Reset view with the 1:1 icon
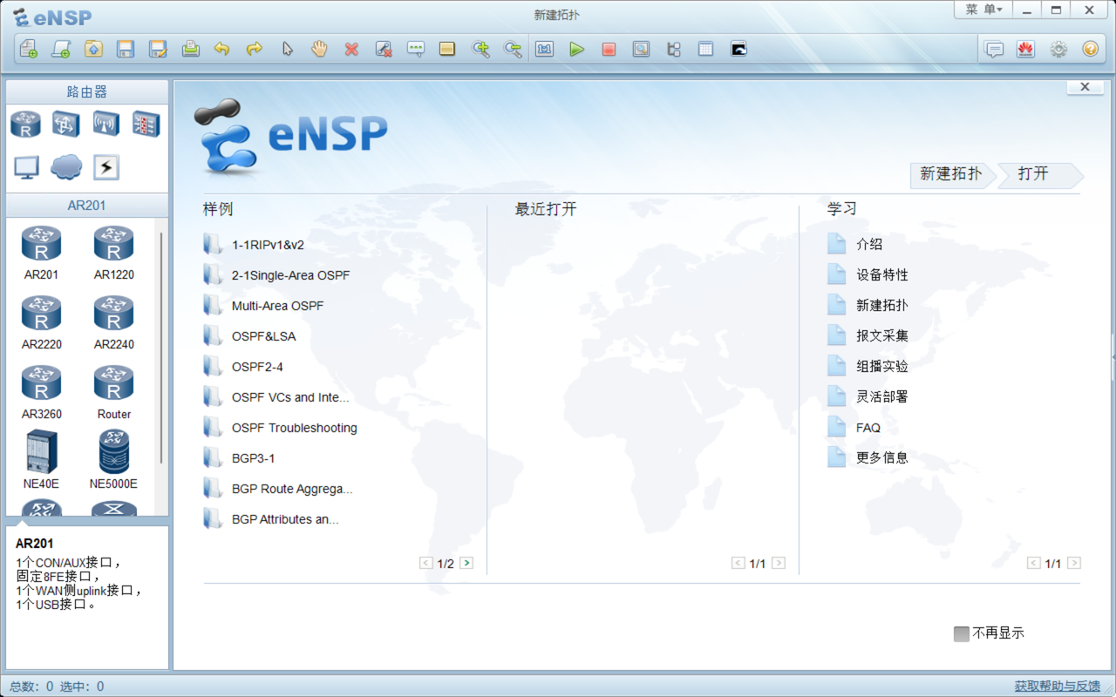The height and width of the screenshot is (697, 1116). pyautogui.click(x=545, y=49)
